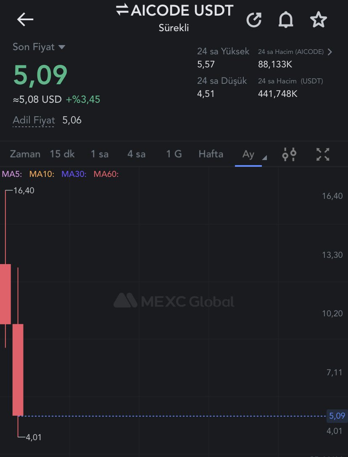Set a price alert with the bell icon
The height and width of the screenshot is (457, 348).
tap(286, 20)
